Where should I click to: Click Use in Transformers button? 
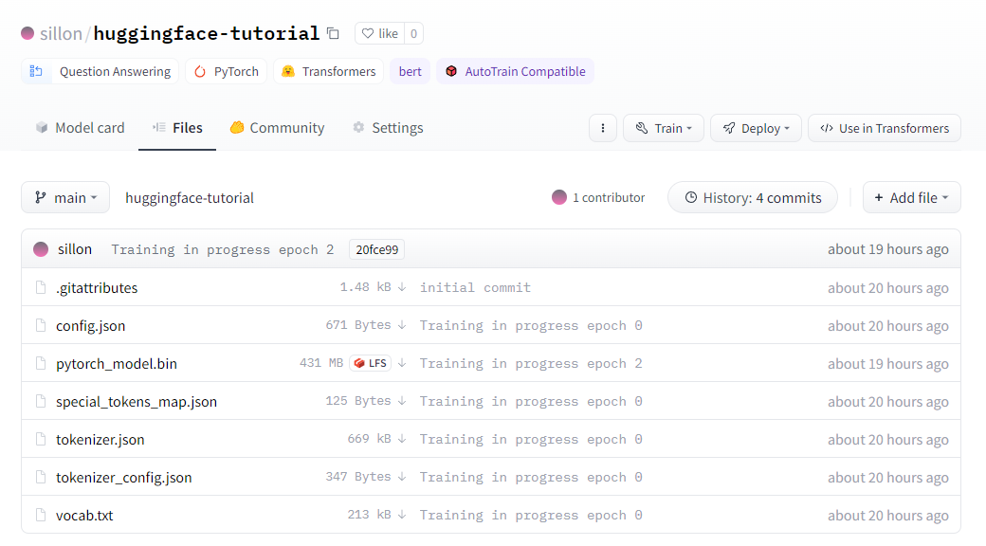(885, 128)
